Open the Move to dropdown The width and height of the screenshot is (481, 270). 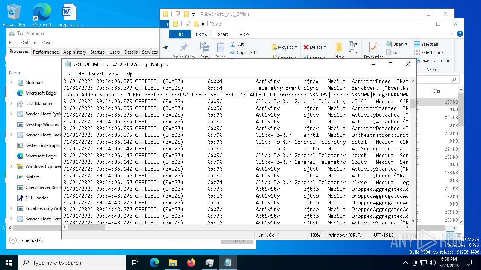(284, 47)
